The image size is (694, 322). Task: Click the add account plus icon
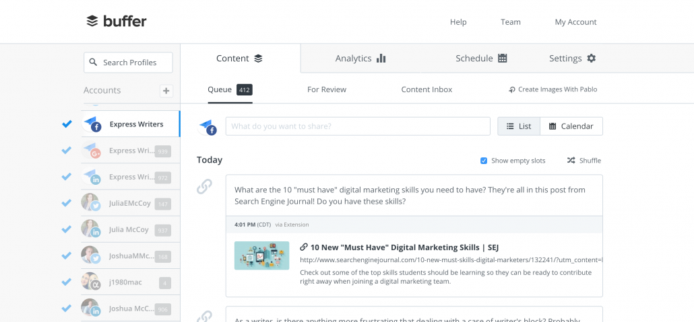coord(166,91)
